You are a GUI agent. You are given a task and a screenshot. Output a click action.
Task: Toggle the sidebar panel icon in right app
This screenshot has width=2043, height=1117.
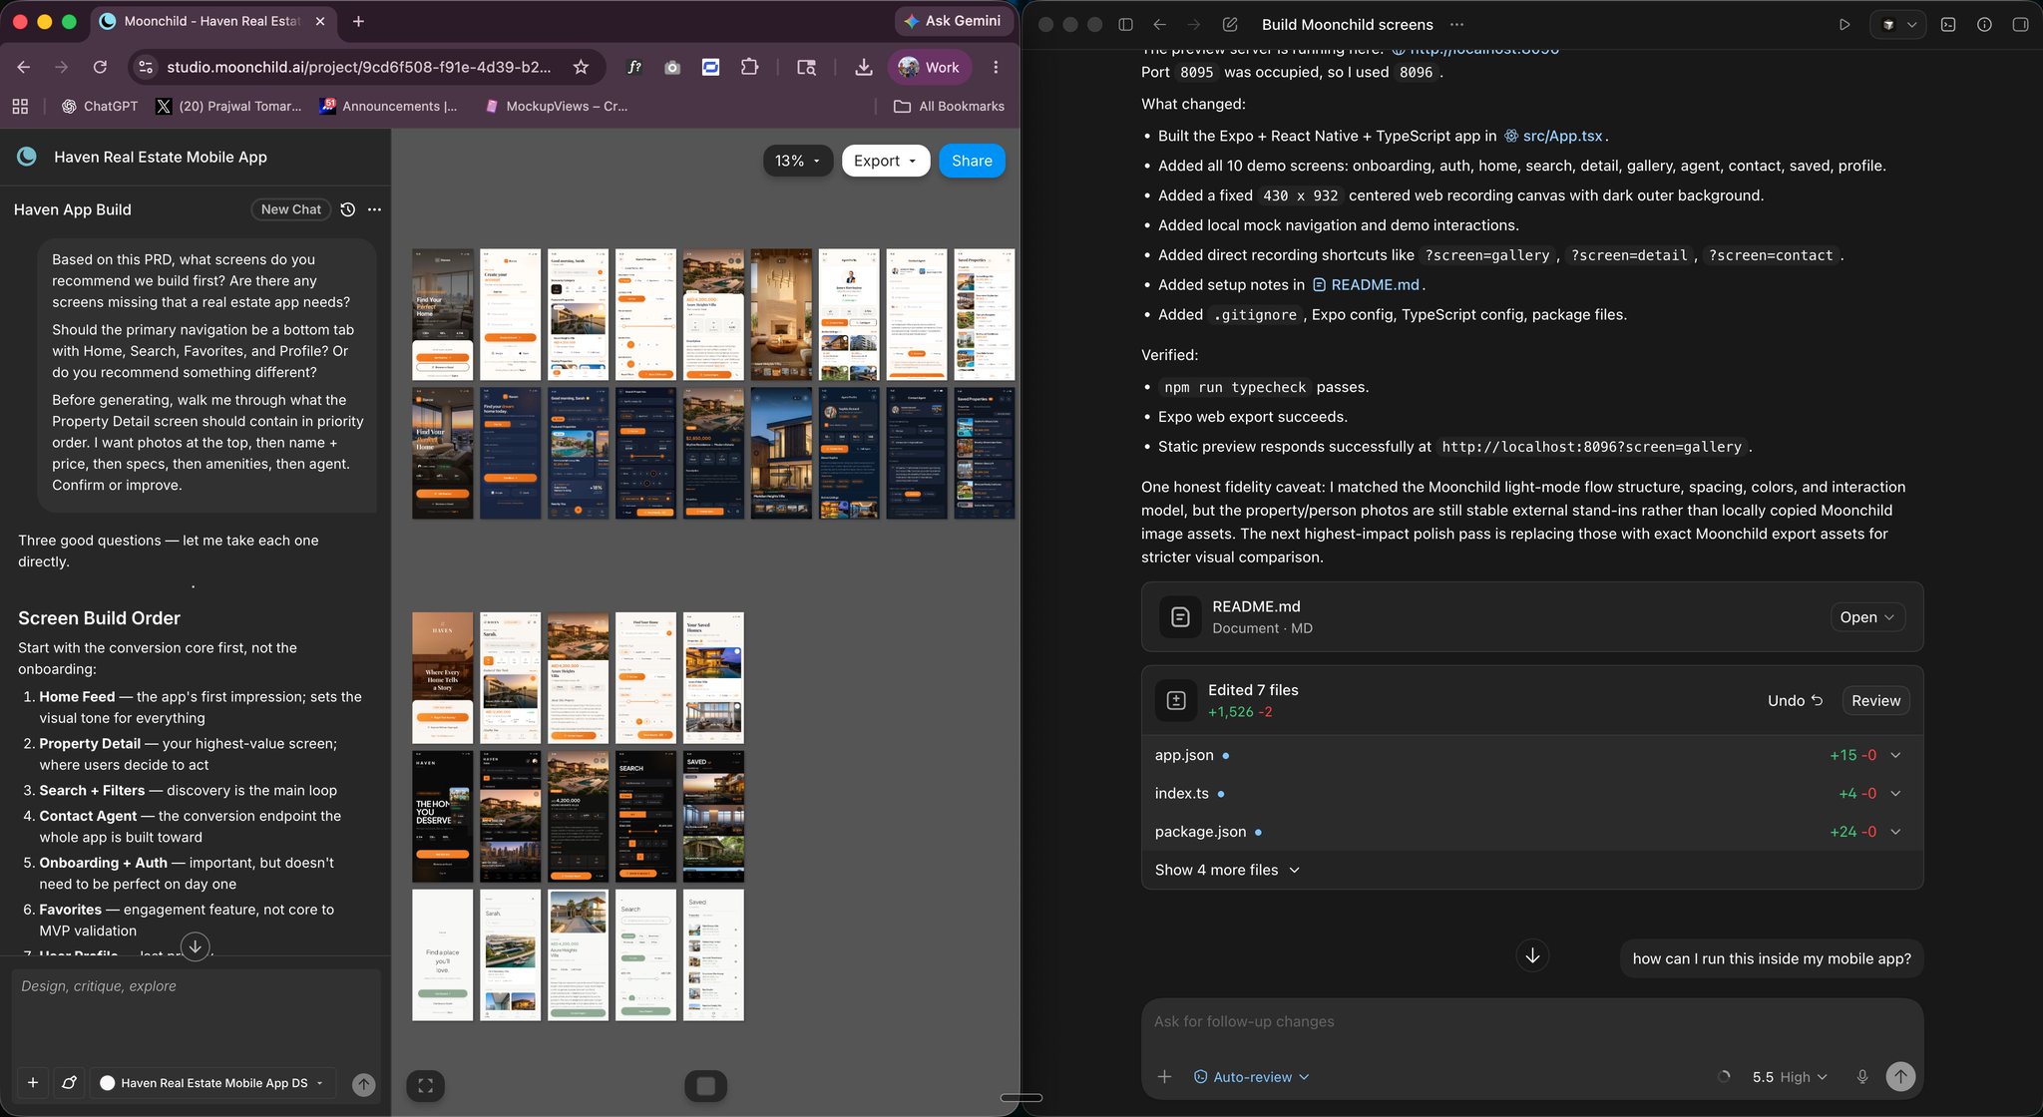tap(1125, 24)
